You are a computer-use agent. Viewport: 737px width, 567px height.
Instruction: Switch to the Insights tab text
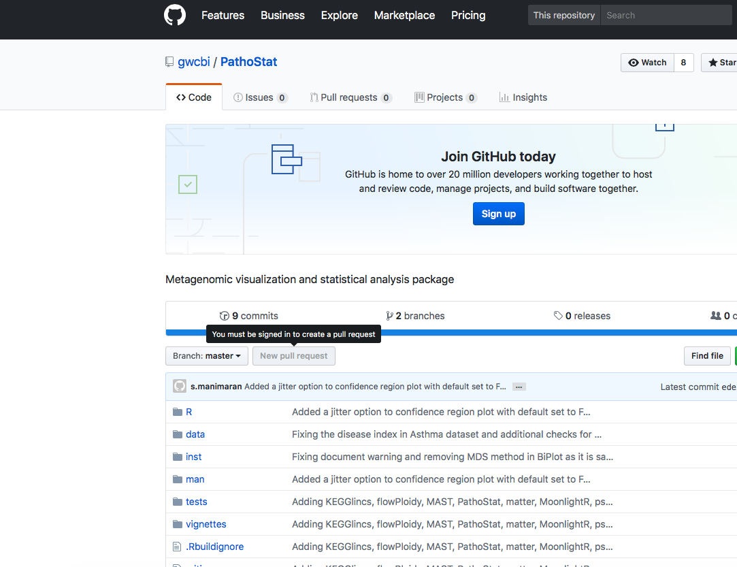point(529,97)
